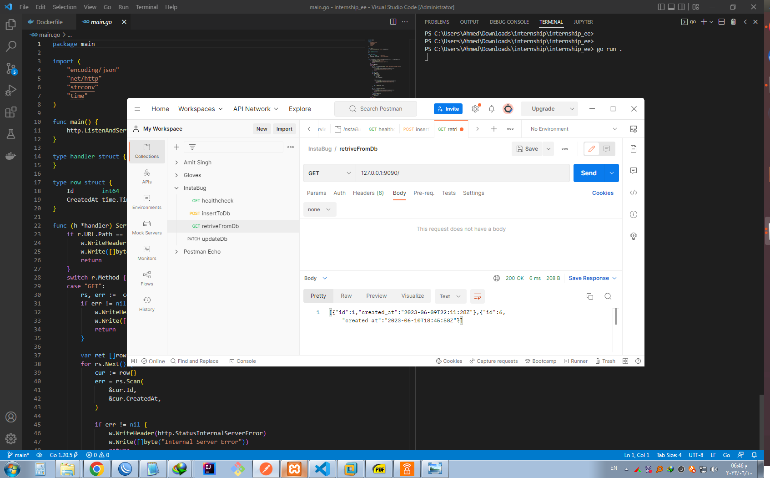Open Postman Mock Servers sidebar

coord(147,227)
